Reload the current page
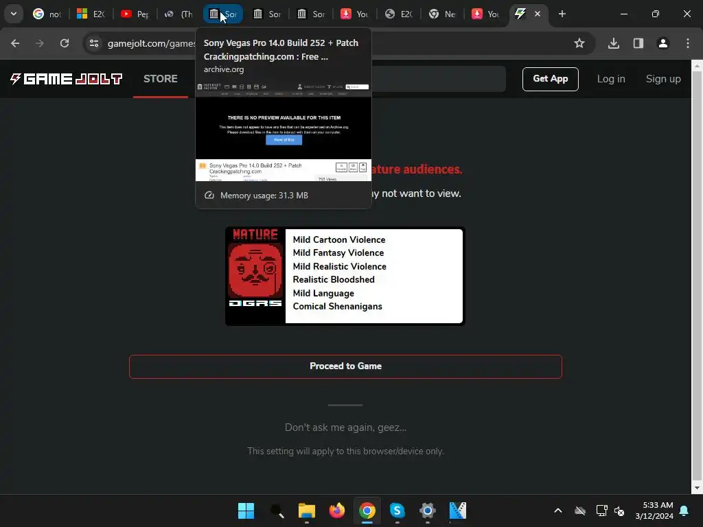703x527 pixels. (65, 43)
